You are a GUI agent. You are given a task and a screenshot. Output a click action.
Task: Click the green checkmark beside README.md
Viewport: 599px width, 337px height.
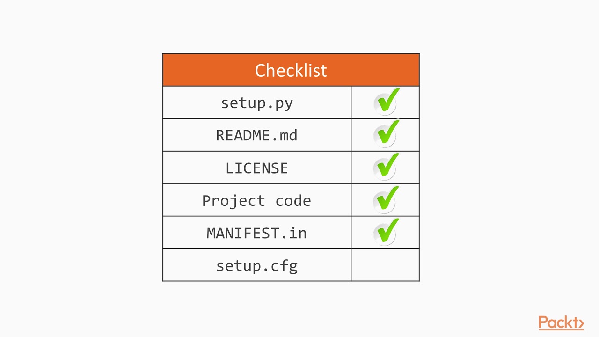[x=386, y=135]
